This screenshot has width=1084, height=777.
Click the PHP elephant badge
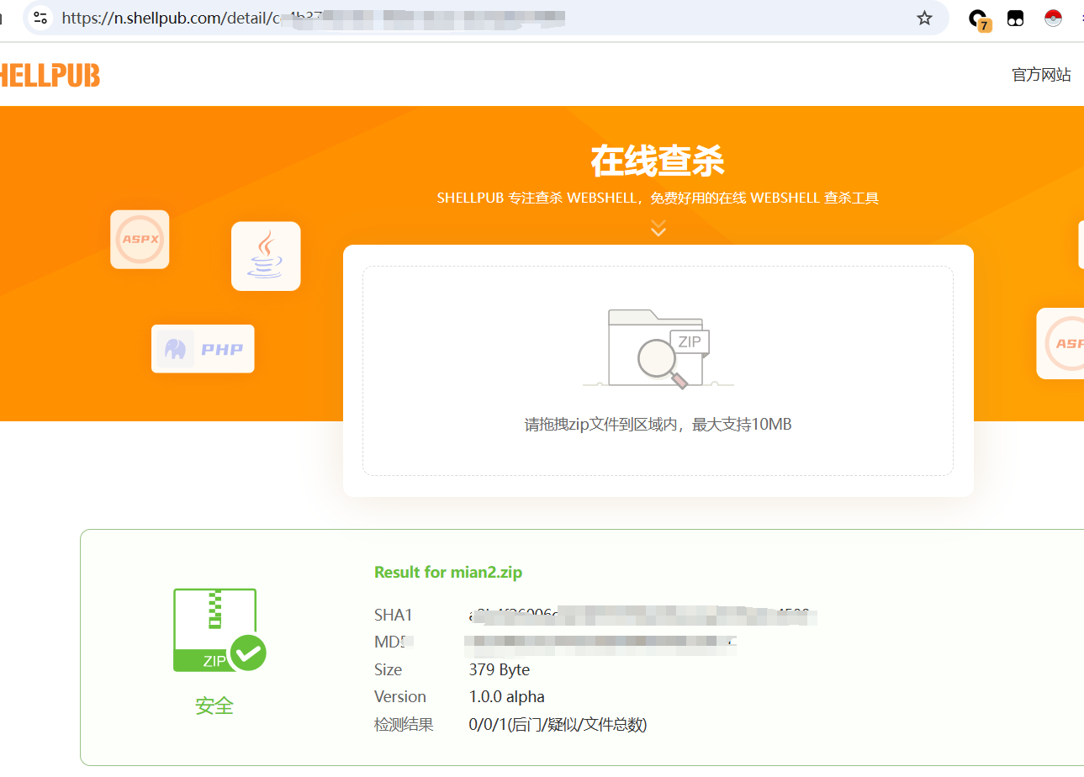pyautogui.click(x=203, y=348)
